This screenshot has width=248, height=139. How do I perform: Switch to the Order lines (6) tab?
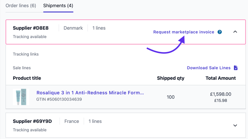click(x=21, y=6)
